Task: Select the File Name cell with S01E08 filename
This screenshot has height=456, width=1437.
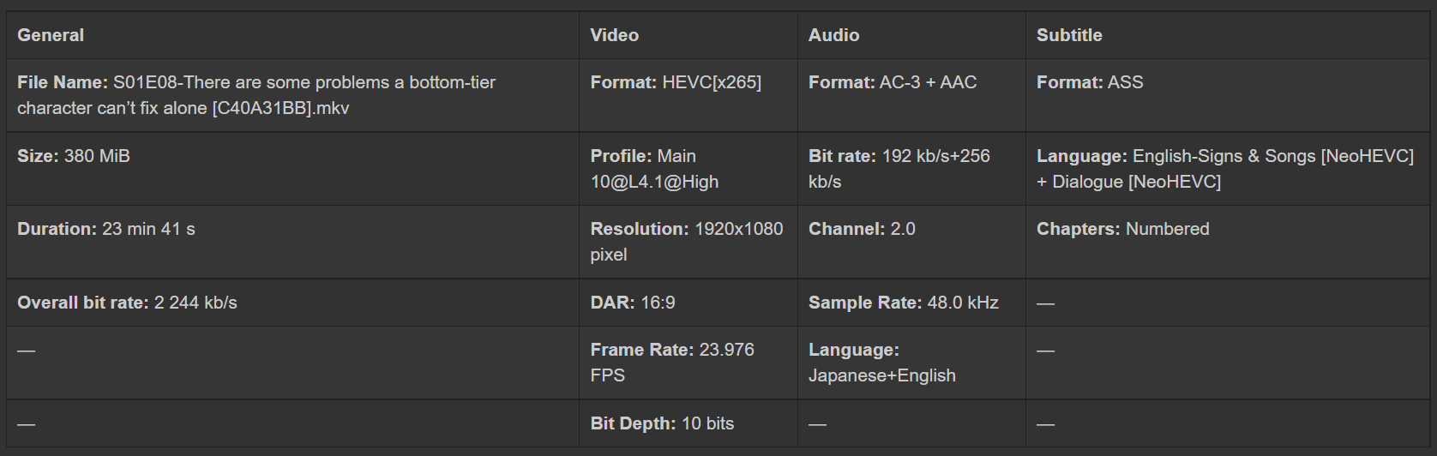Action: coord(256,95)
